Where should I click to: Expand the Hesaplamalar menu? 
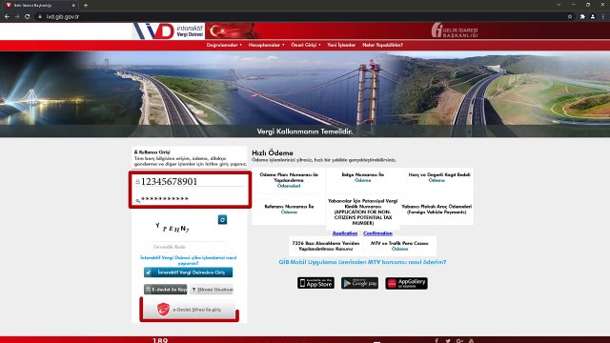pos(267,45)
